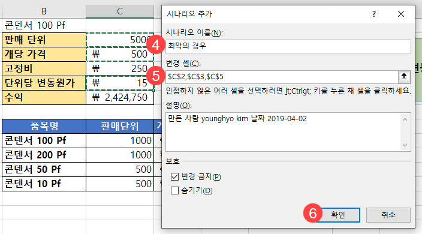The height and width of the screenshot is (234, 422).
Task: Select the 콘덴서 200 Pf row
Action: point(44,155)
